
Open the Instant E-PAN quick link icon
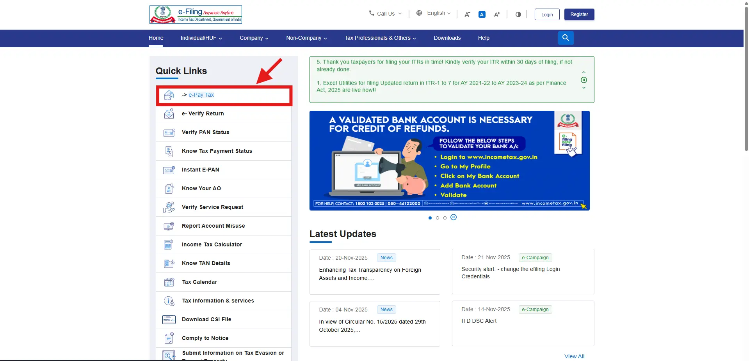(x=169, y=170)
